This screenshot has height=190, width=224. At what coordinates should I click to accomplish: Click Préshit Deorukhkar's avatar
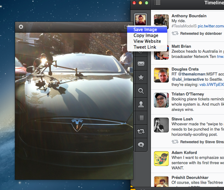click(x=161, y=182)
